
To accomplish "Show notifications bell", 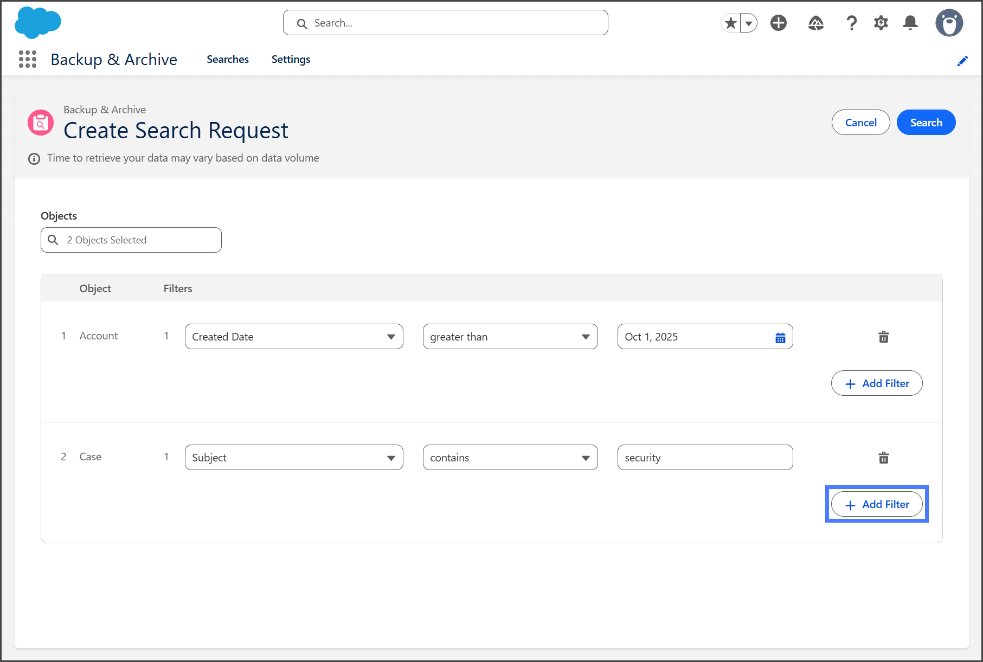I will pyautogui.click(x=910, y=23).
